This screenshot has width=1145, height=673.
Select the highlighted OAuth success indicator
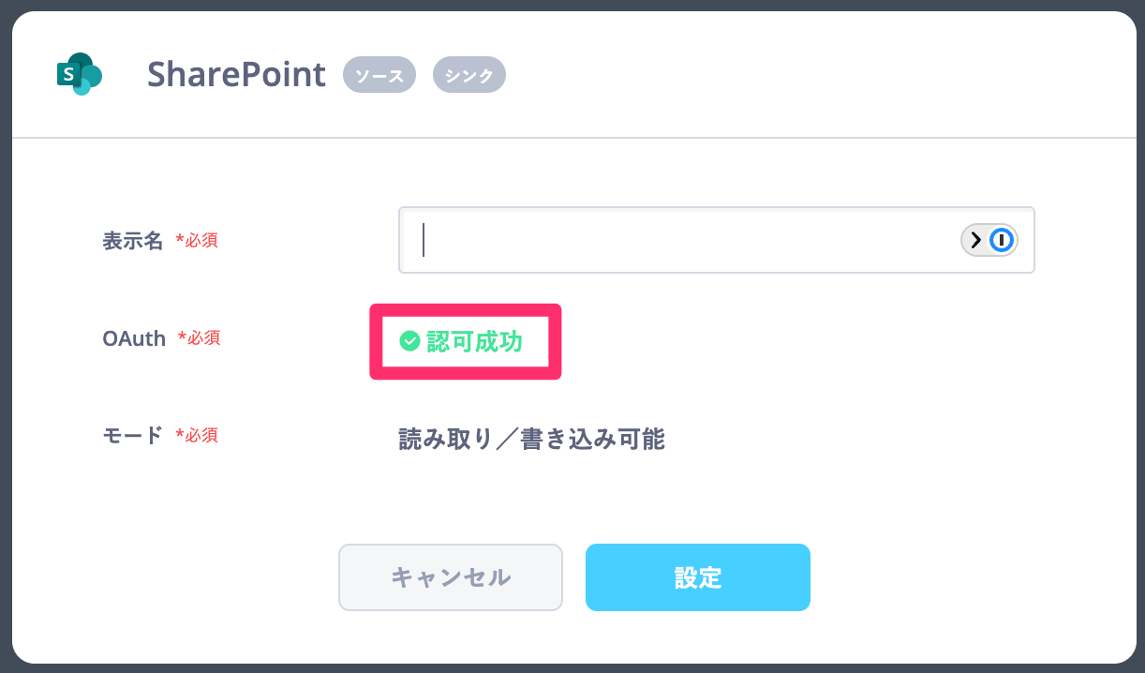point(465,341)
